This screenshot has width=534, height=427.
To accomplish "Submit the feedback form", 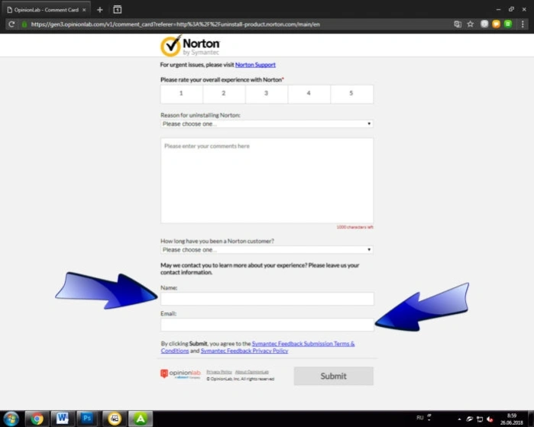I will pyautogui.click(x=333, y=376).
